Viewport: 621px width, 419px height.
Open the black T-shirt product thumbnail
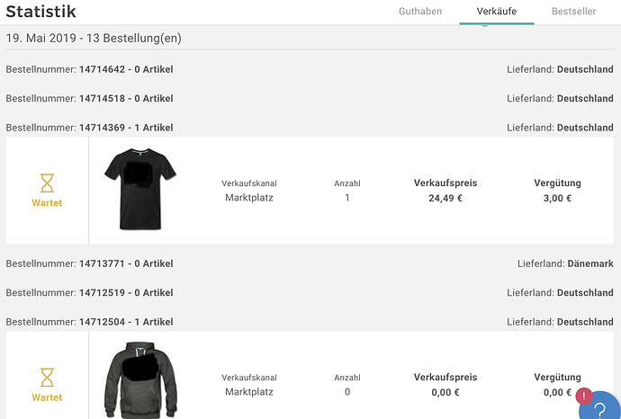[139, 189]
